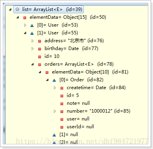Expand the address field node
Image resolution: width=153 pixels, height=149 pixels.
(33, 41)
